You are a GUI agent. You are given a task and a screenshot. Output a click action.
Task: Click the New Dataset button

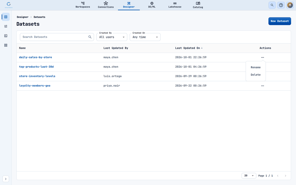tap(280, 21)
